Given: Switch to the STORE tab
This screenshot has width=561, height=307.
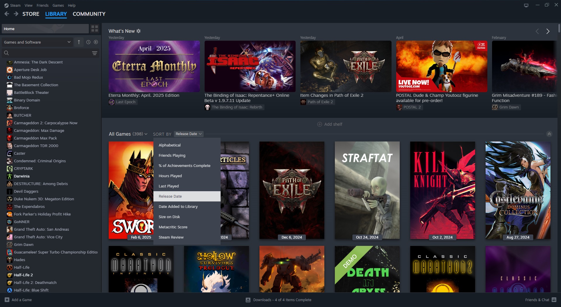Looking at the screenshot, I should pos(31,14).
